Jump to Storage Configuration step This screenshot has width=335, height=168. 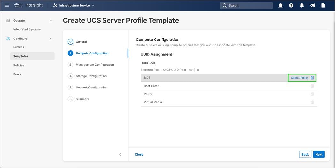click(x=91, y=76)
